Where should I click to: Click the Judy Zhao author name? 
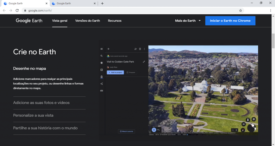tap(114, 67)
